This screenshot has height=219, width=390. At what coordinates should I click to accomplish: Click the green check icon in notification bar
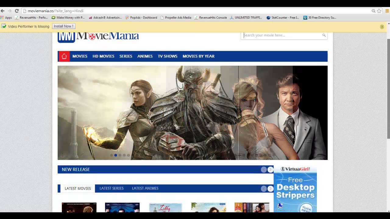(4, 26)
